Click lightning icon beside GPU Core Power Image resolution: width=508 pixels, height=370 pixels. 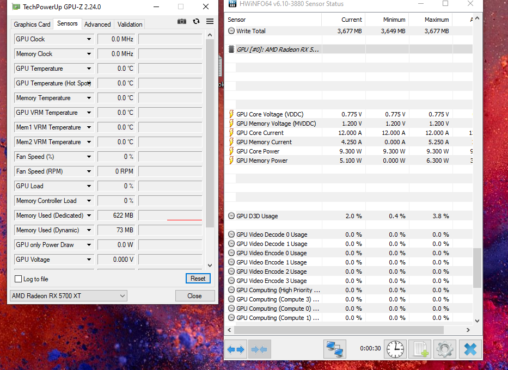pos(231,151)
